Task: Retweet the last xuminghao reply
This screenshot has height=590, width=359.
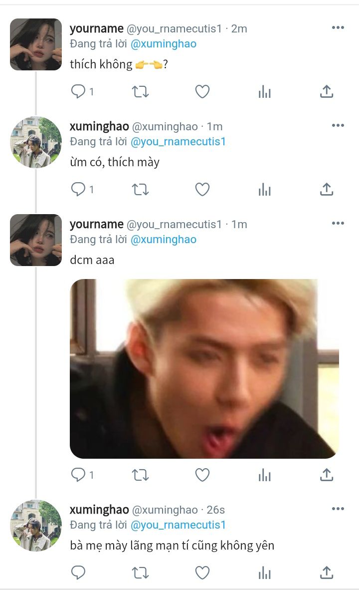Action: coord(140,573)
